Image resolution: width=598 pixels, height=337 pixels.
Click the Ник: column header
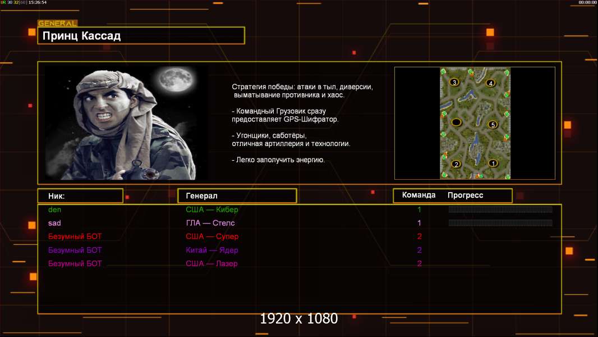tap(80, 196)
